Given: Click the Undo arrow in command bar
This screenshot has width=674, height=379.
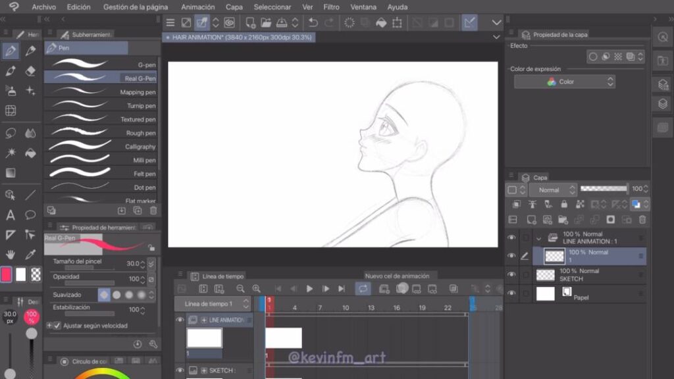Looking at the screenshot, I should 313,22.
